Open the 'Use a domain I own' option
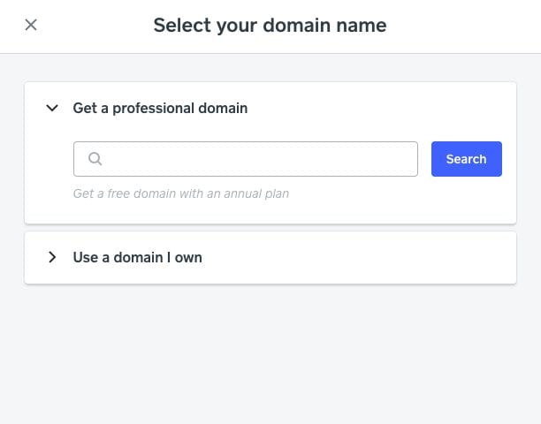The image size is (541, 424). 138,257
